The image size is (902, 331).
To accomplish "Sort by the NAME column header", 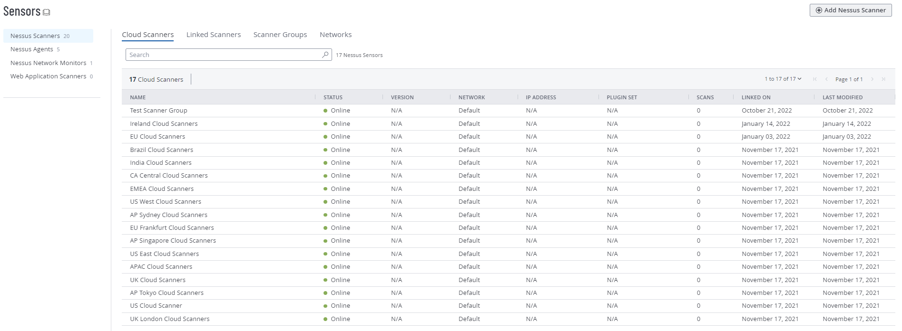I will [138, 97].
